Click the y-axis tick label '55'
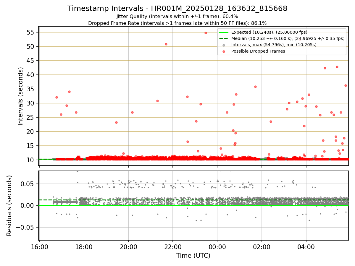The height and width of the screenshot is (266, 355). pos(30,32)
